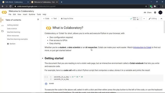Open the Chrome three-dot menu

[163, 6]
